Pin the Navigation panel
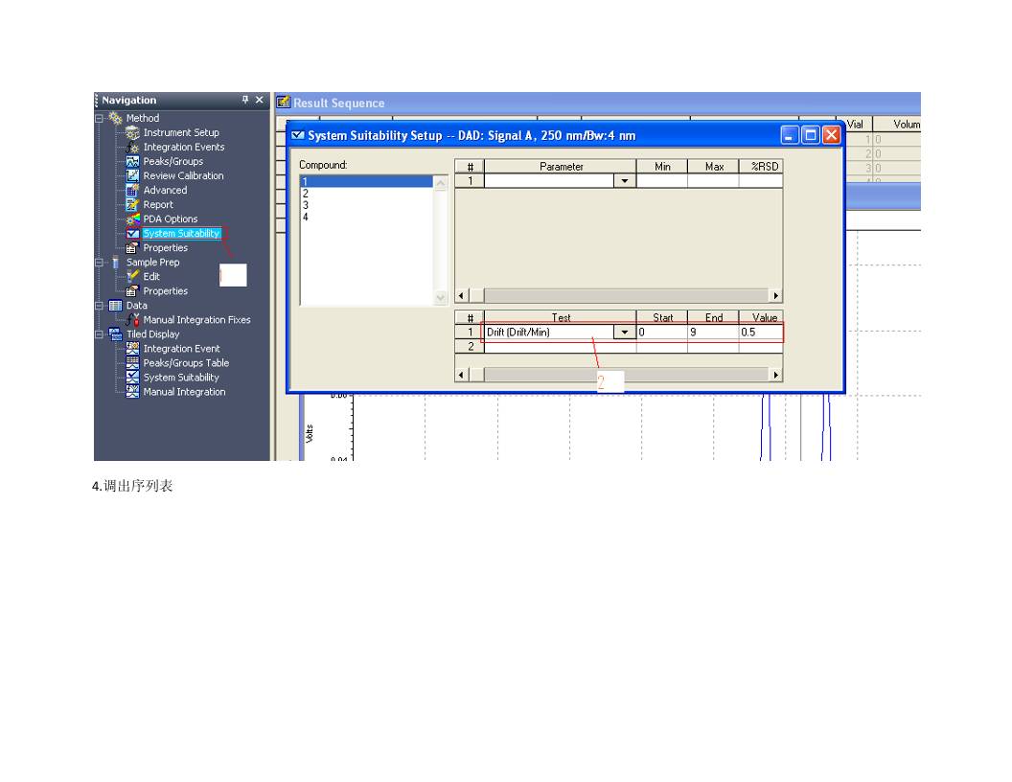The height and width of the screenshot is (782, 1012). [x=245, y=101]
